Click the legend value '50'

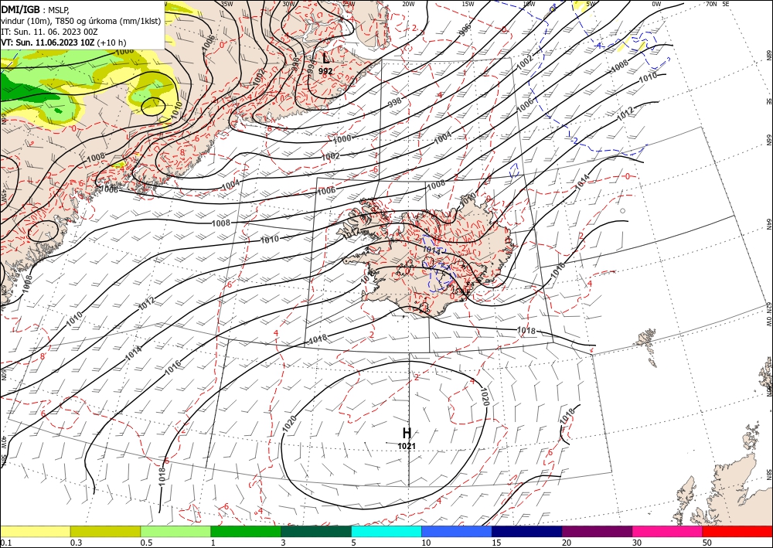point(707,543)
